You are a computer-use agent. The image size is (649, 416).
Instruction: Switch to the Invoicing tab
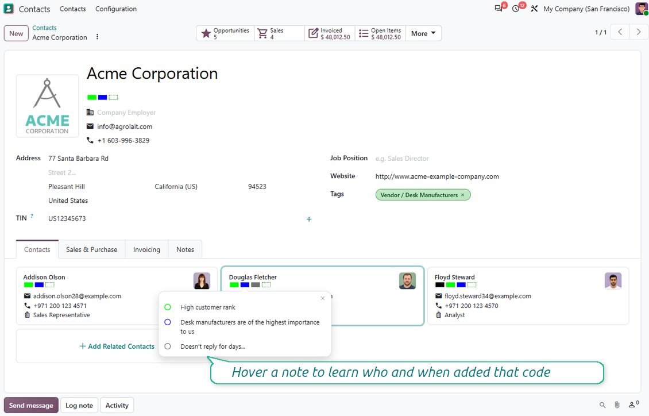(x=146, y=249)
